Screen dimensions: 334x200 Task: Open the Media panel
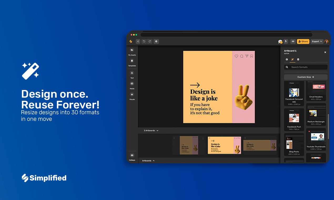tap(132, 84)
